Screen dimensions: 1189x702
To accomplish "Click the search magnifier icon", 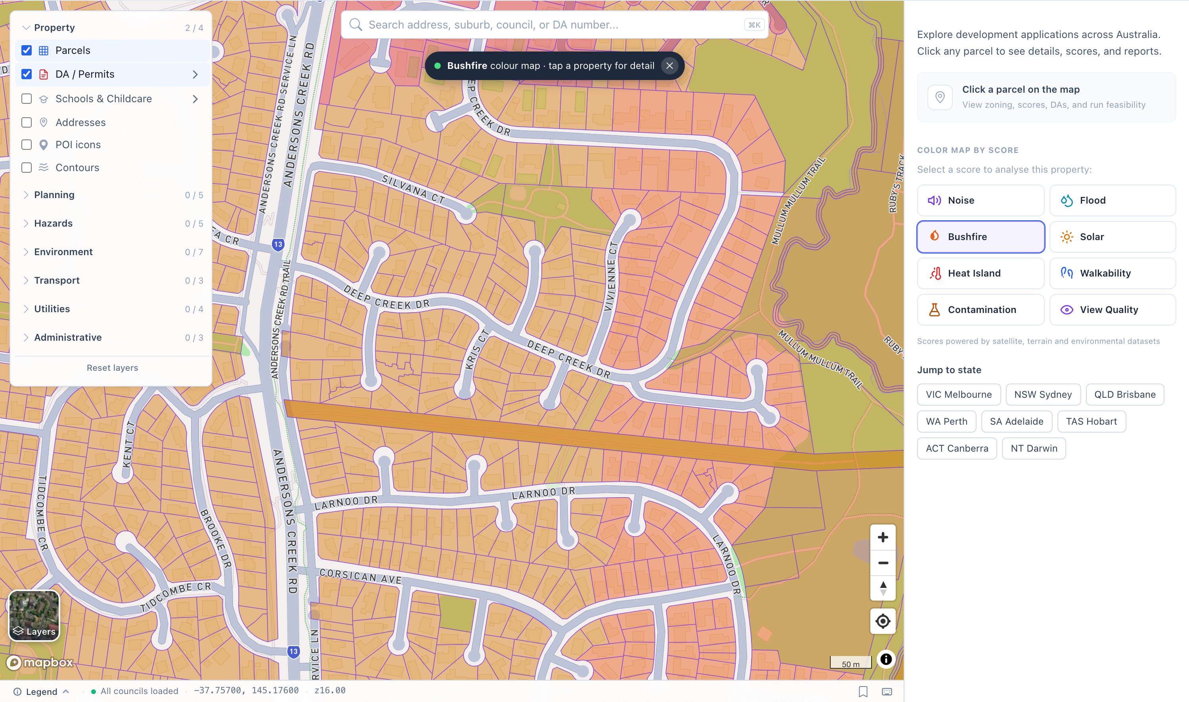I will click(x=356, y=25).
